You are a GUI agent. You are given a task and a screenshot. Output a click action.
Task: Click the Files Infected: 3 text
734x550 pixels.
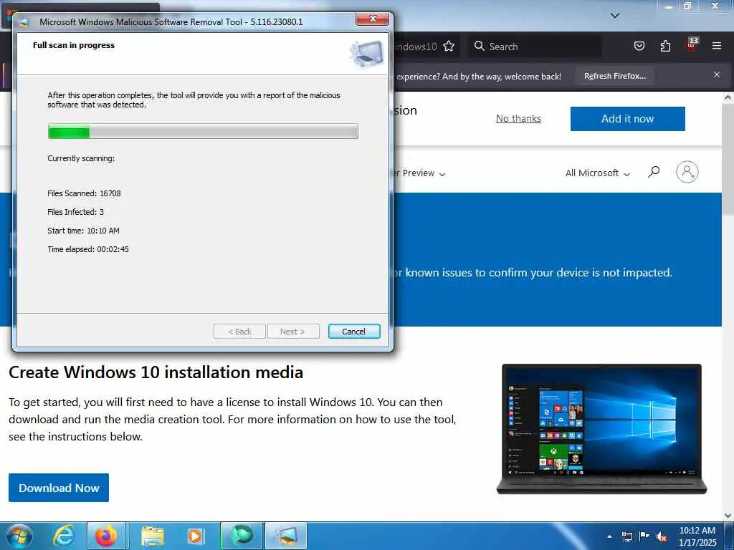pos(75,212)
